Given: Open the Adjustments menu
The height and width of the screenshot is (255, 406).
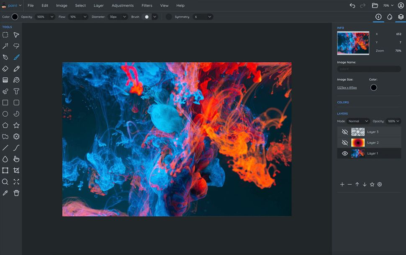Looking at the screenshot, I should coord(123,5).
